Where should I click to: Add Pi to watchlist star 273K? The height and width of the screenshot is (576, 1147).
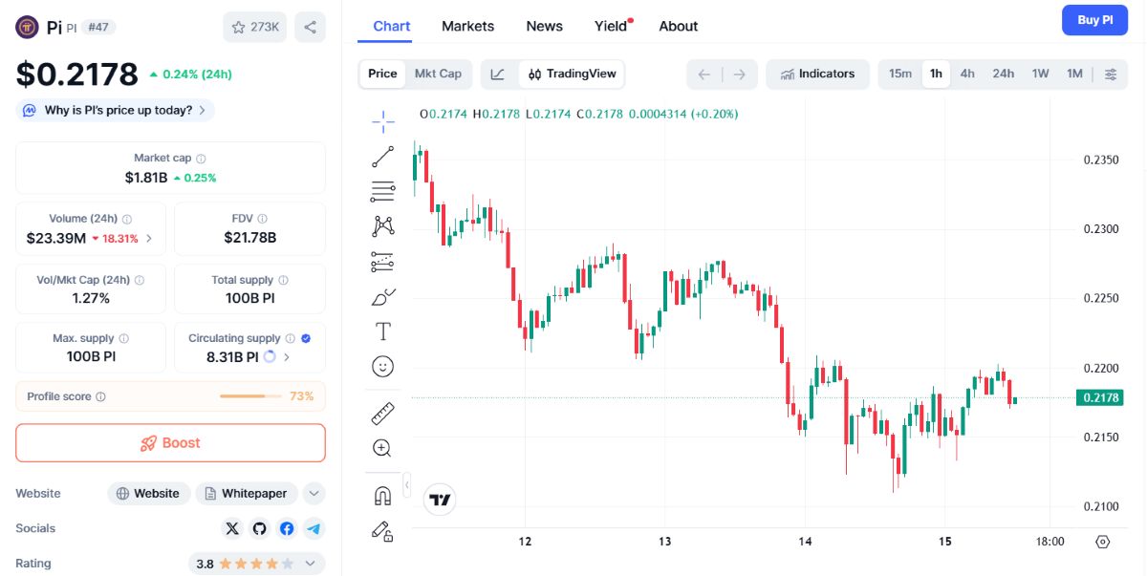(x=254, y=27)
